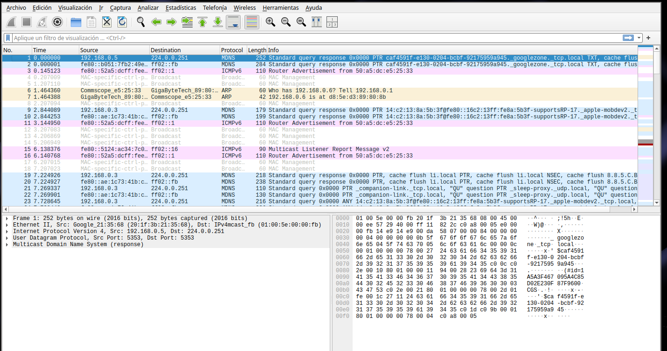Reload this capture file
Screen dimensions: 667x351
pos(122,22)
